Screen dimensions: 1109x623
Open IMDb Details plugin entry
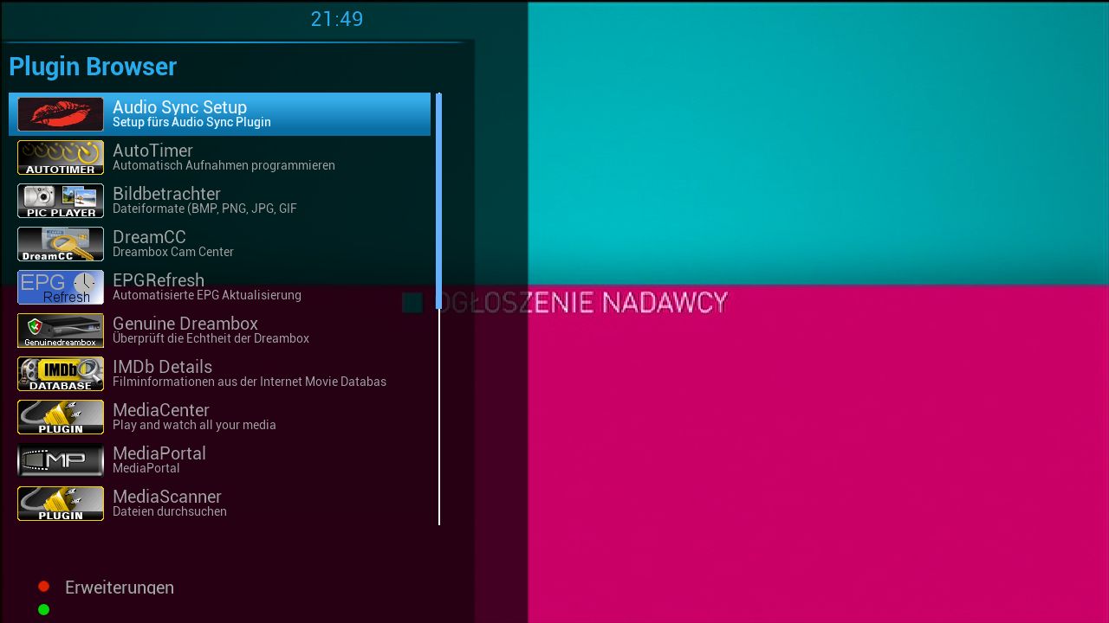(162, 367)
